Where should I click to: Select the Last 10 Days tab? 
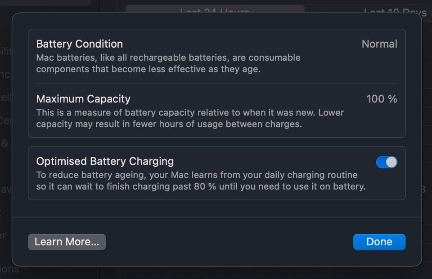pyautogui.click(x=395, y=12)
